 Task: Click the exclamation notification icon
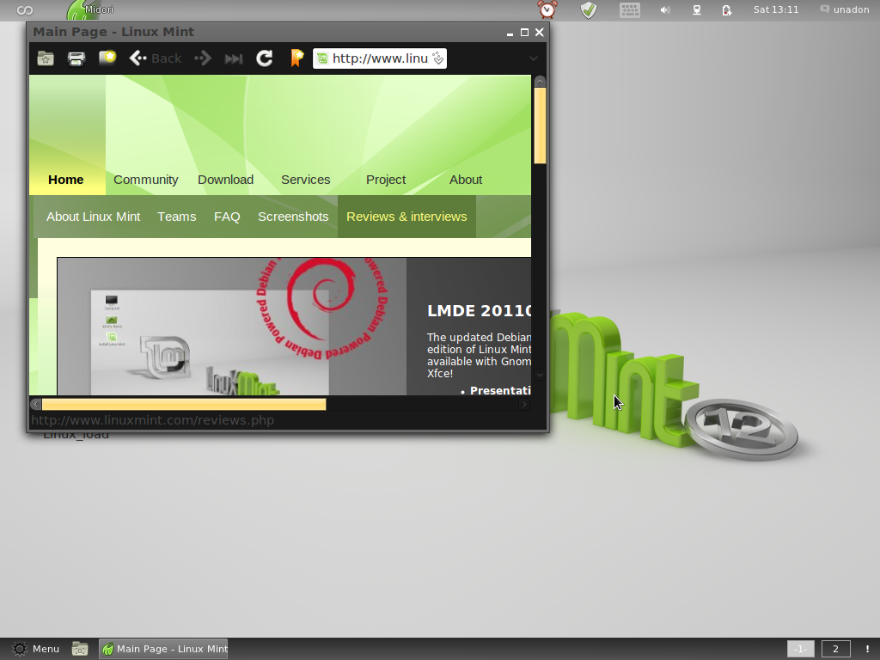point(867,649)
